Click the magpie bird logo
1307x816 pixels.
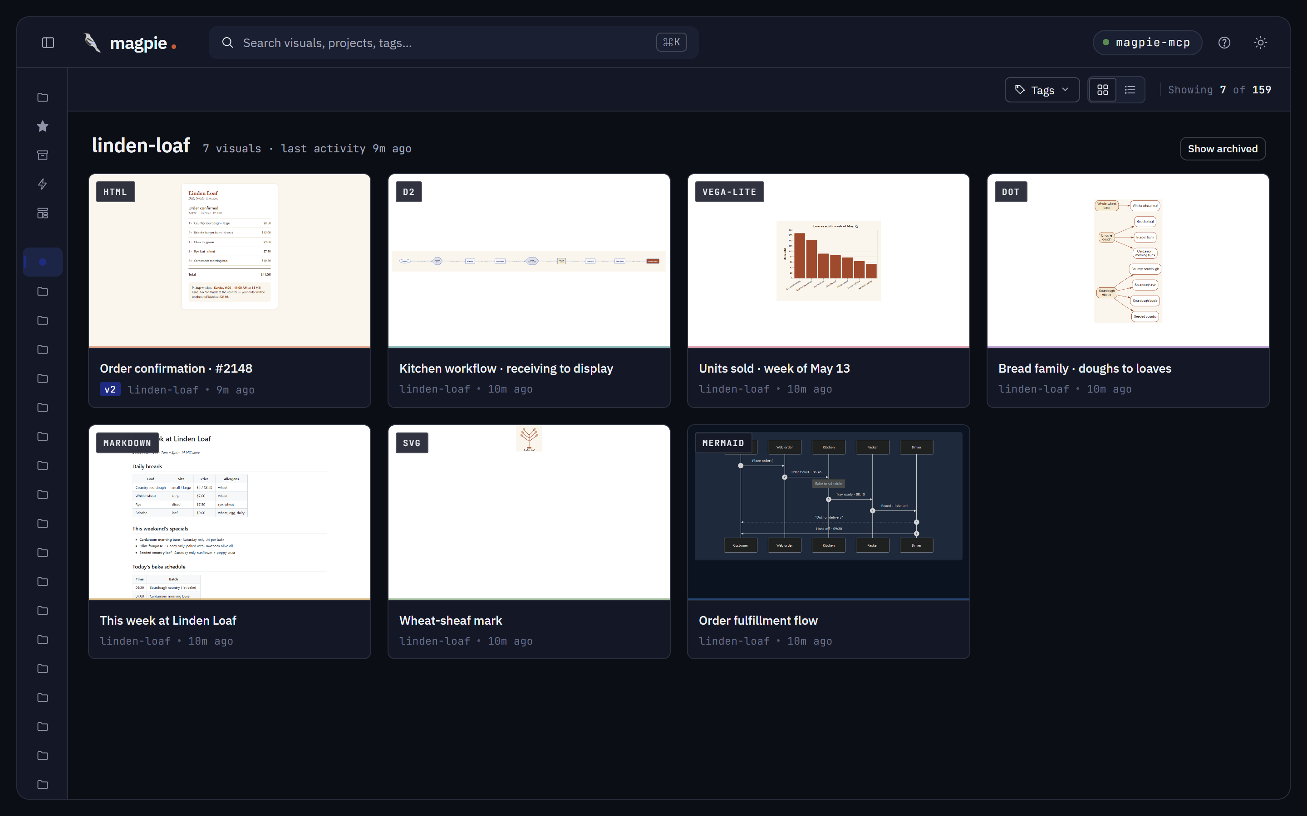(x=93, y=43)
